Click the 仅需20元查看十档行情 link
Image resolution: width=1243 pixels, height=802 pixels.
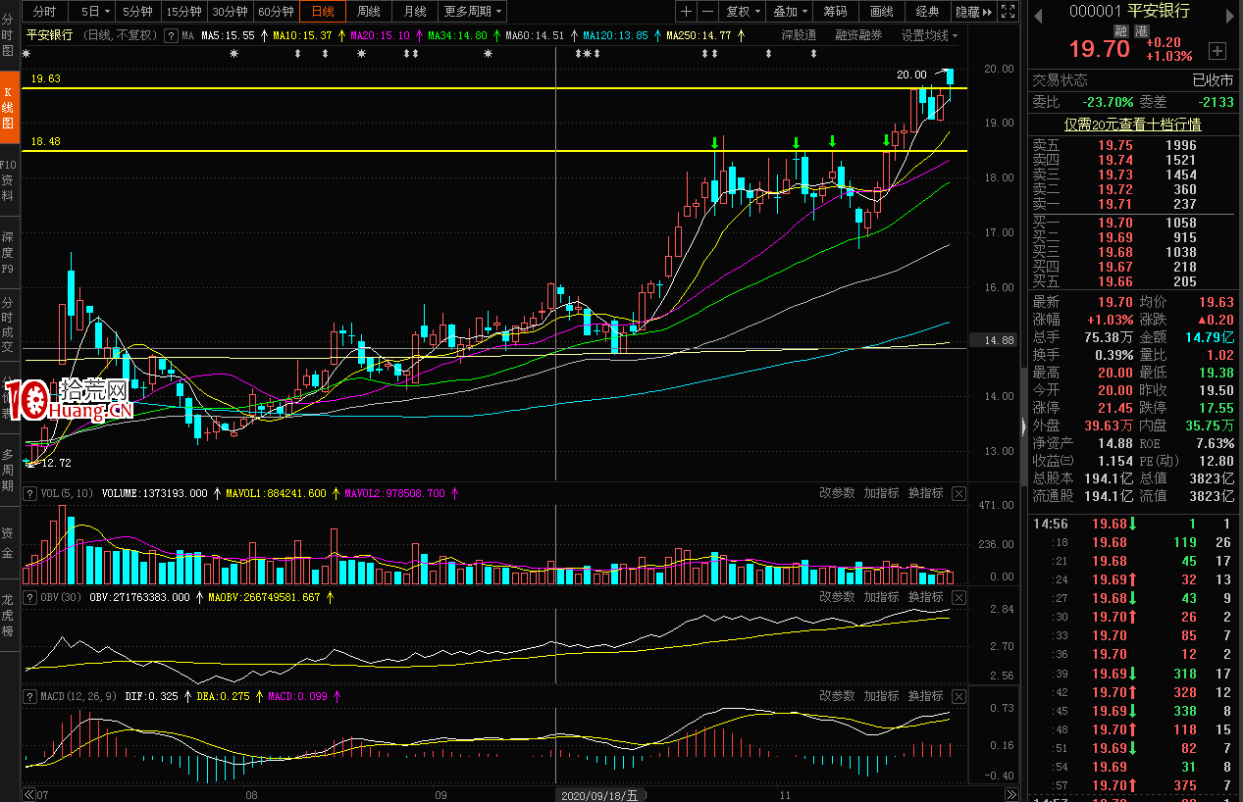1132,125
